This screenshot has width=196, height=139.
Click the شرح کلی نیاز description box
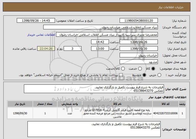click(94, 89)
